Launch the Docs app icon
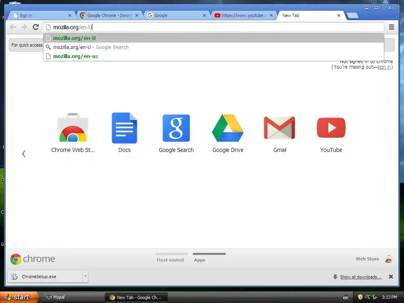The image size is (404, 303). click(124, 128)
